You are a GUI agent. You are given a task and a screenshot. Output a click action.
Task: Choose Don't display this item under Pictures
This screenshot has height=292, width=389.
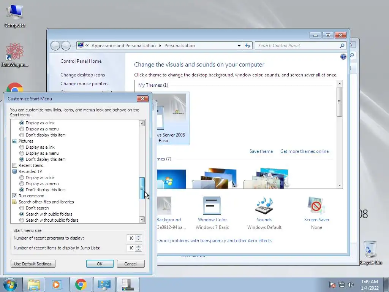pos(22,159)
